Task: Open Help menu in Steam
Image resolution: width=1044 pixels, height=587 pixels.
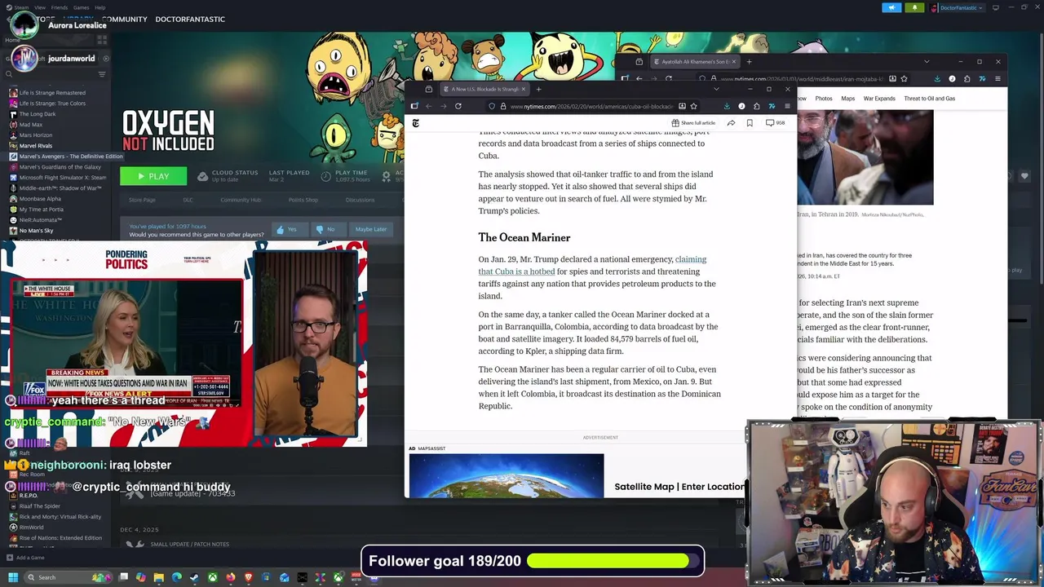Action: pyautogui.click(x=100, y=7)
